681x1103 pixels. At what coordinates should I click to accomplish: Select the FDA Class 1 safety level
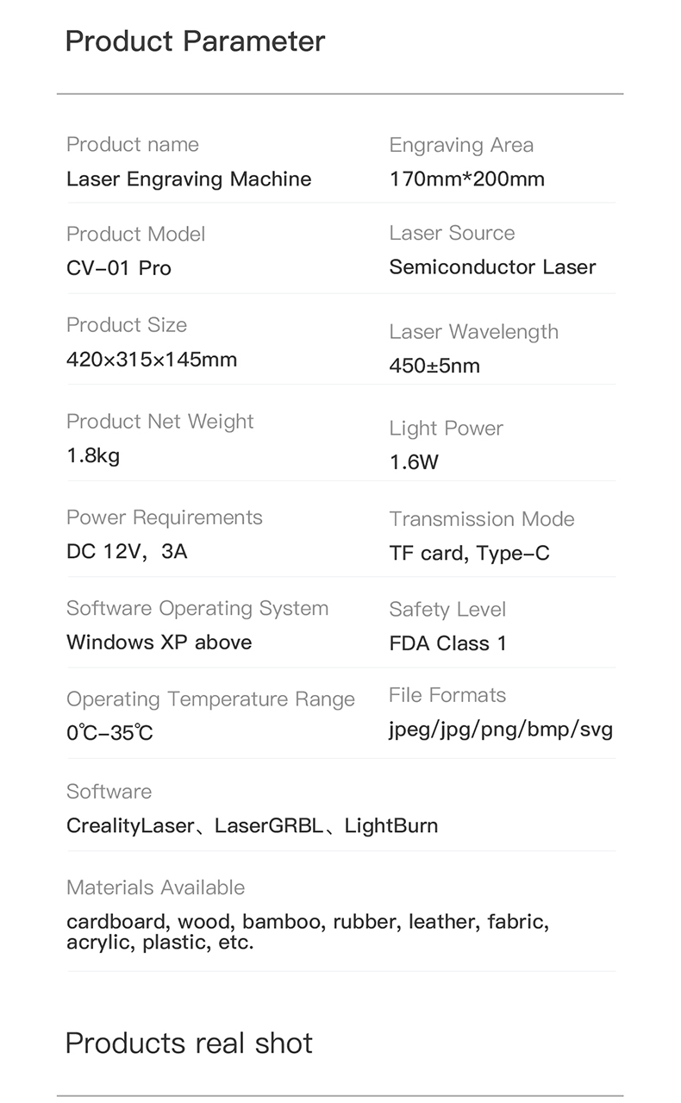(448, 643)
